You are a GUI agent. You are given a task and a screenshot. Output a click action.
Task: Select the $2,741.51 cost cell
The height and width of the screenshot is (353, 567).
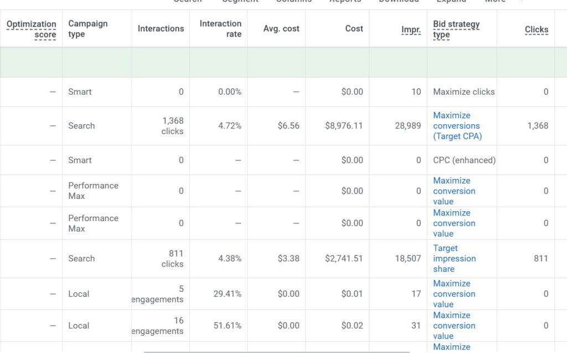pos(343,258)
